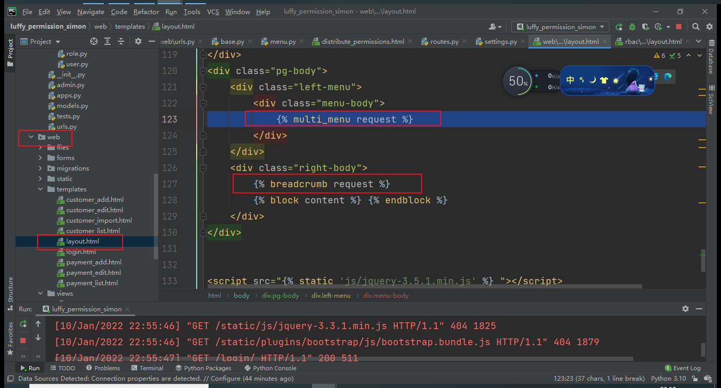
Task: Click the warnings count indicator
Action: (659, 55)
